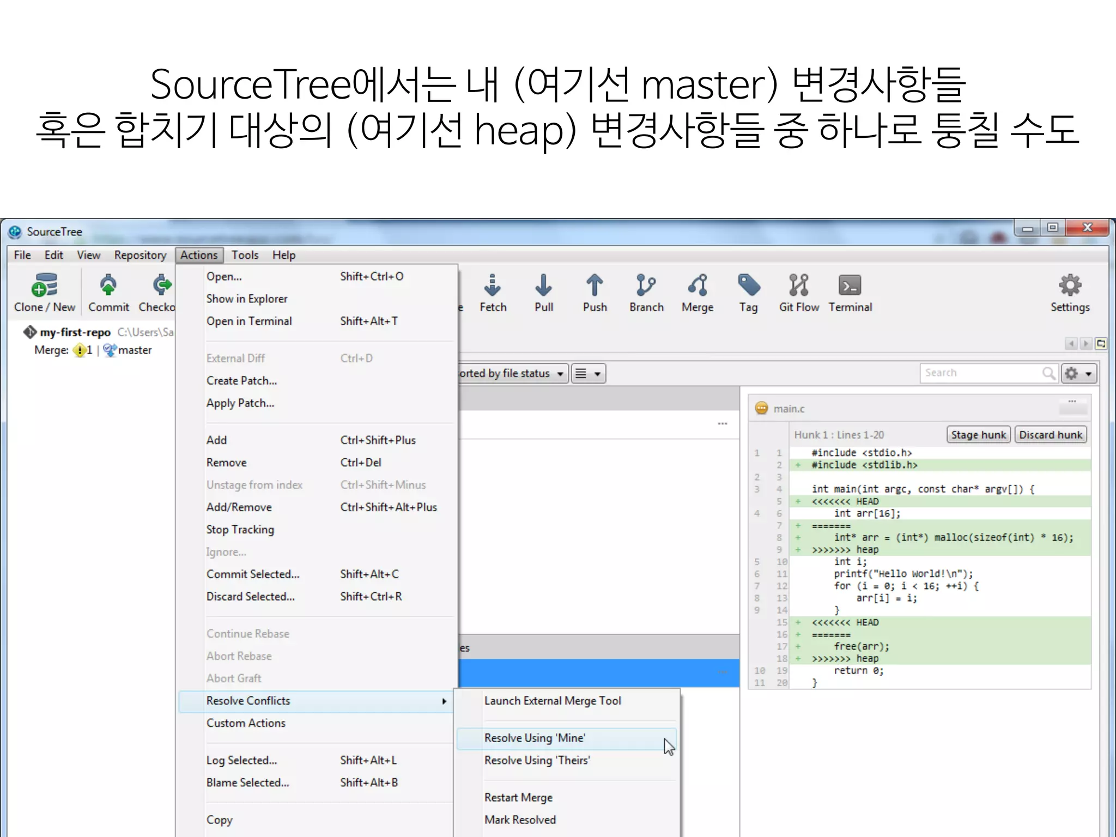This screenshot has width=1116, height=837.
Task: Select Custom Actions menu item
Action: [317, 723]
